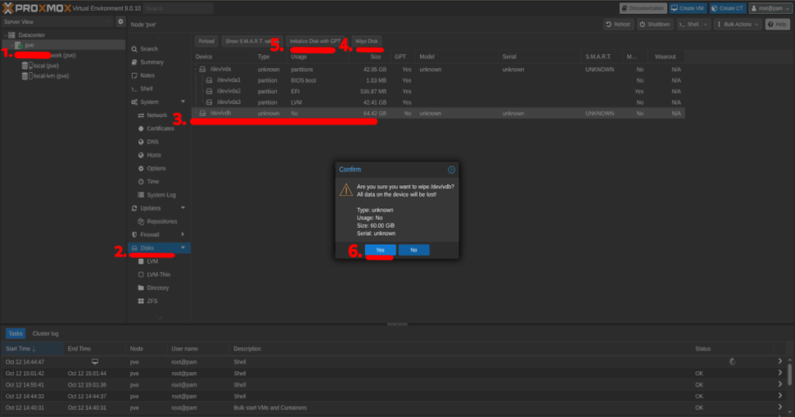This screenshot has height=417, width=795.
Task: Open the Summary menu item
Action: (x=151, y=62)
